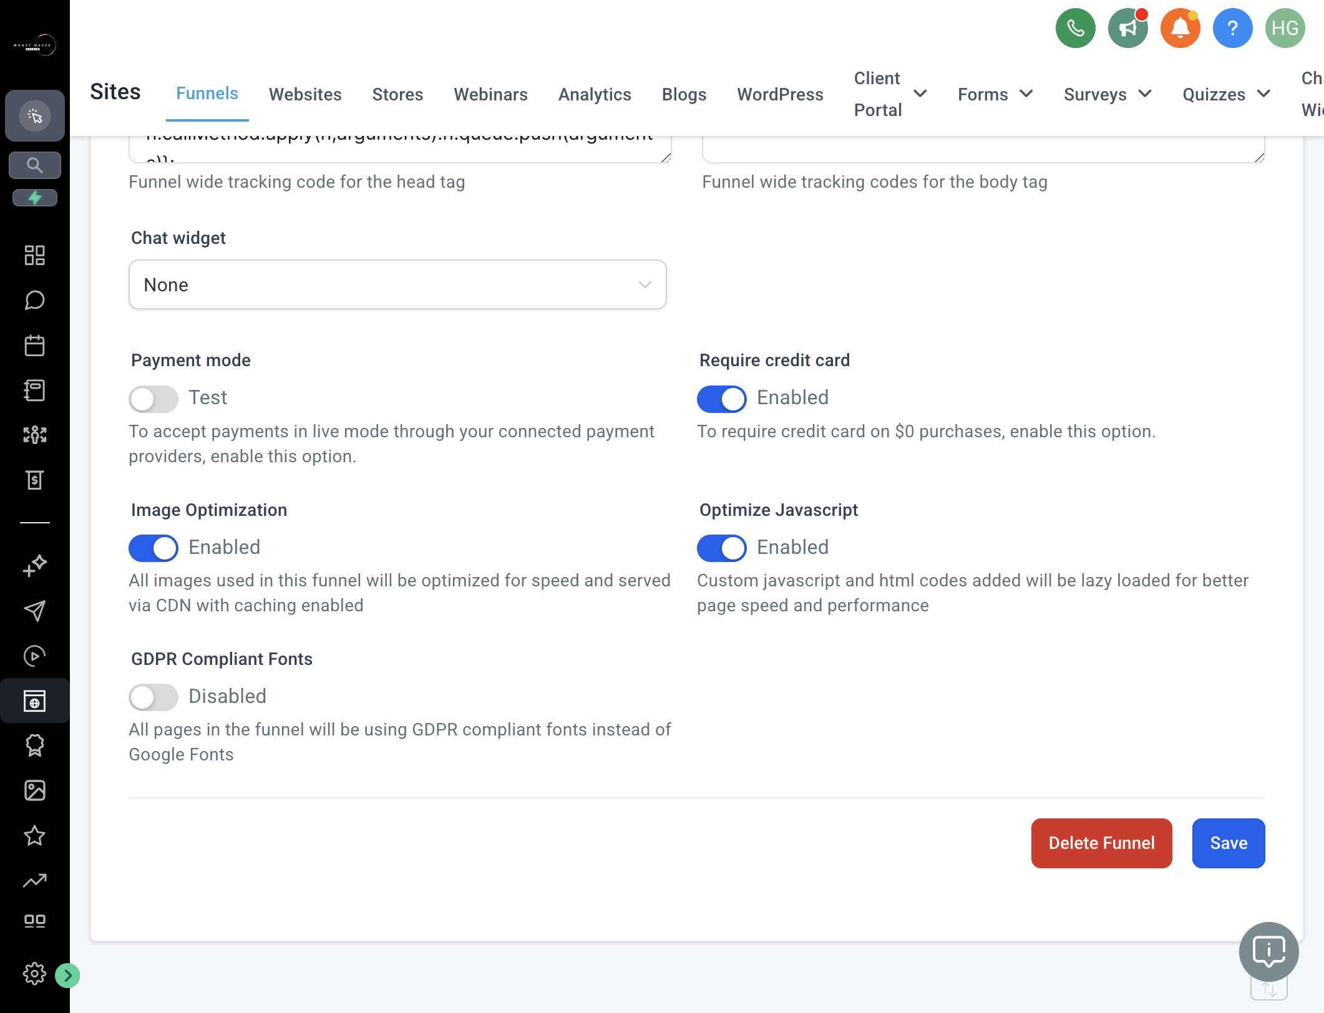
Task: Open the Chat widget None dropdown
Action: (397, 284)
